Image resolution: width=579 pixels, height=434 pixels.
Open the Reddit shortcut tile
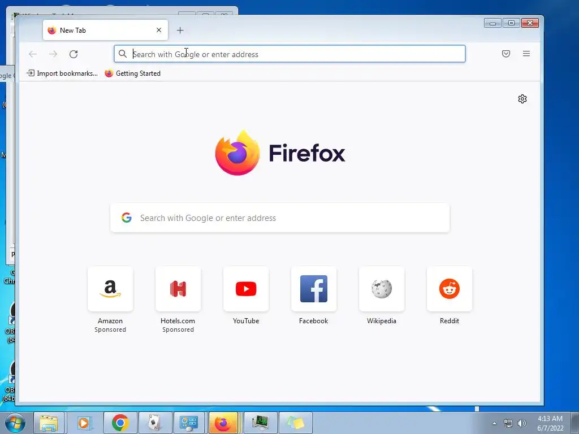[x=450, y=289]
